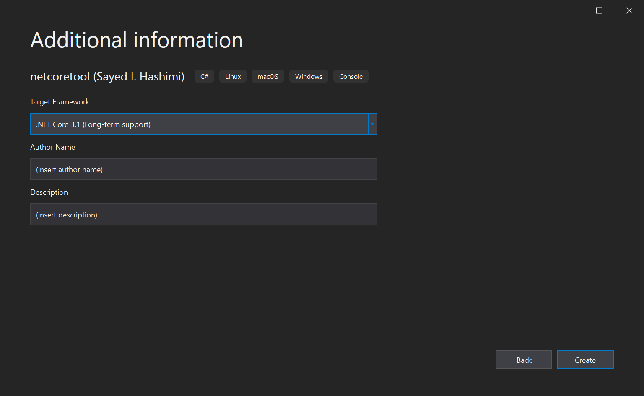The width and height of the screenshot is (644, 396).
Task: Click the Linux tag
Action: point(233,76)
